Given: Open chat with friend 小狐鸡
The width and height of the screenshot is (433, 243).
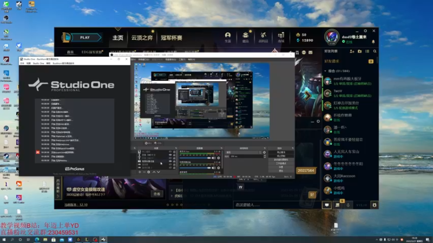Looking at the screenshot, I should [x=349, y=191].
